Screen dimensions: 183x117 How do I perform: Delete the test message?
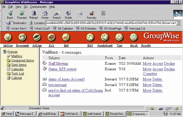click(157, 85)
